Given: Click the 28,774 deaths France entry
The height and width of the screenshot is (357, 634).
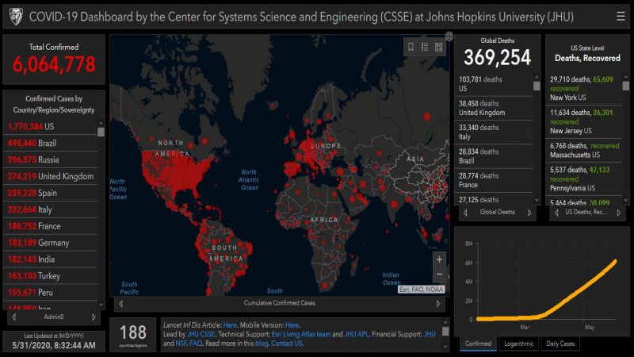Looking at the screenshot, I should coord(494,181).
